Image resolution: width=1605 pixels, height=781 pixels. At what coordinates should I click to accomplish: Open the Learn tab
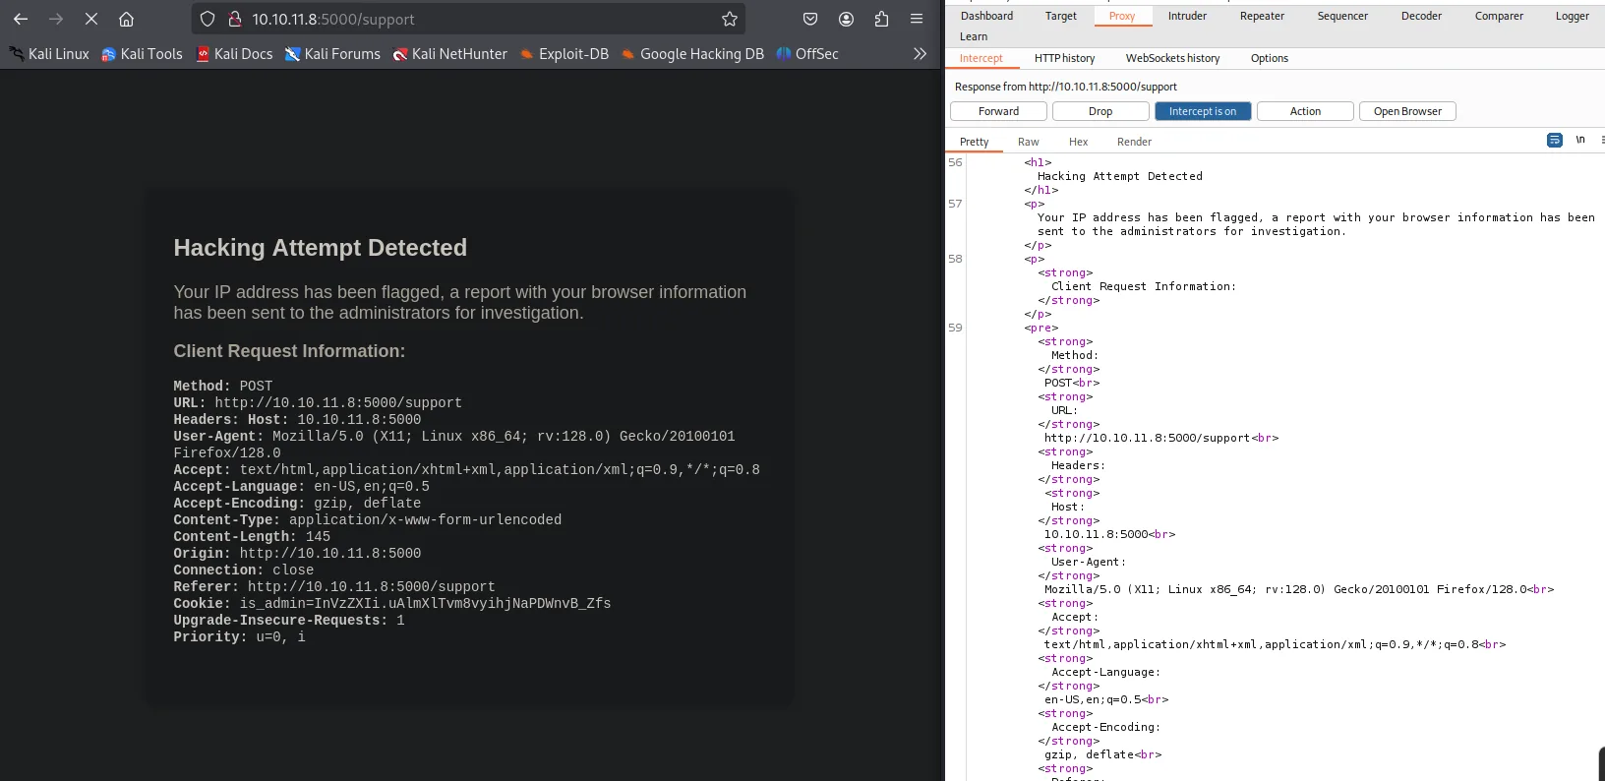974,36
